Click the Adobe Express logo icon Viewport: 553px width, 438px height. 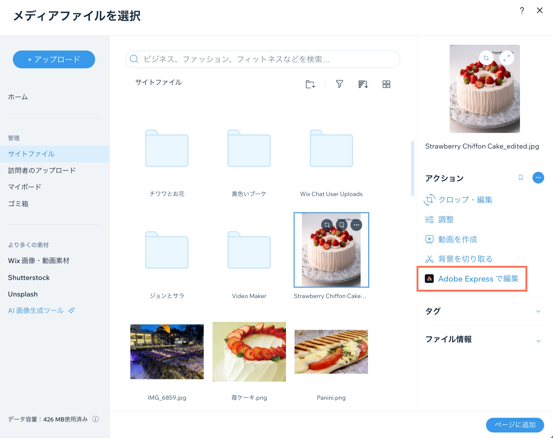point(429,279)
